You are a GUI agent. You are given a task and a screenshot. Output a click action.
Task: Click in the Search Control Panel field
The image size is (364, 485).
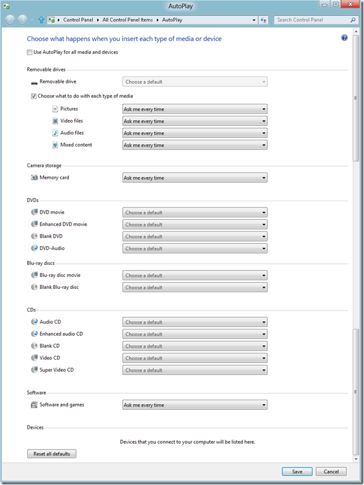tap(312, 20)
